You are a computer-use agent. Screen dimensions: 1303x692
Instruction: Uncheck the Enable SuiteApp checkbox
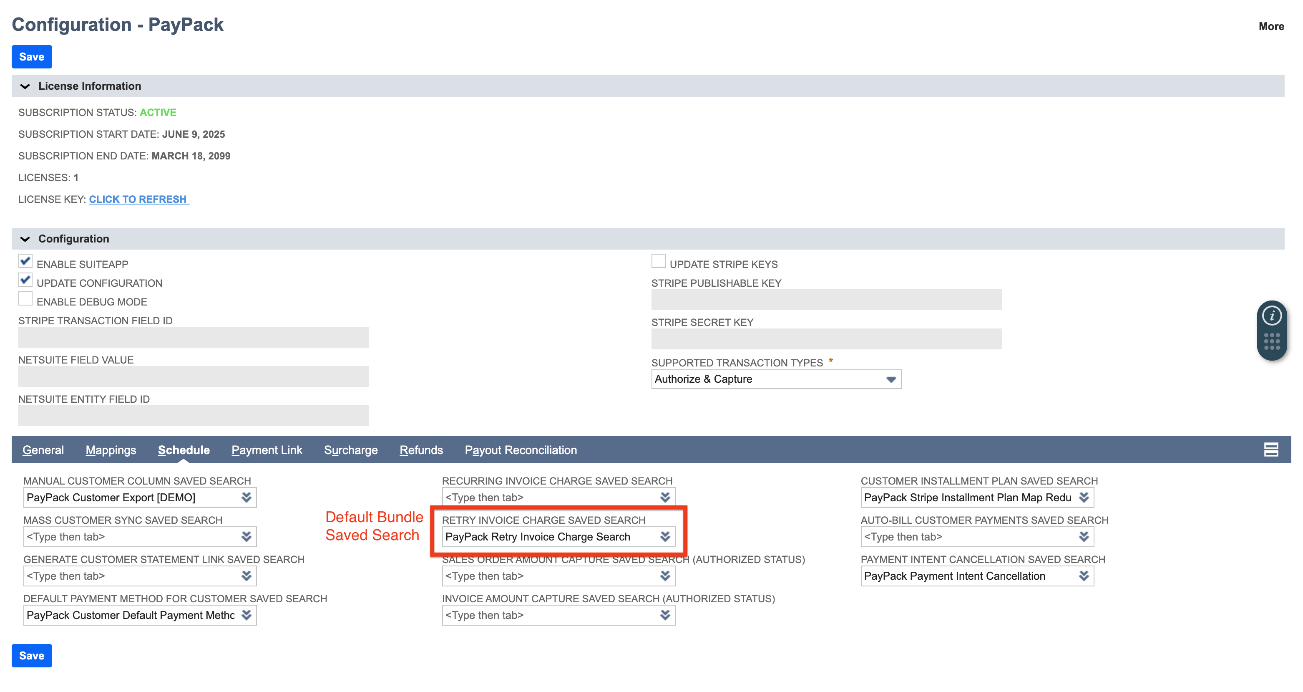click(25, 261)
